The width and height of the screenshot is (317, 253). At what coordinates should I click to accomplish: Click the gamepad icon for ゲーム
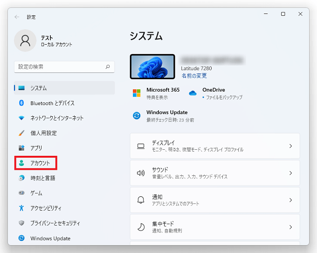21,193
